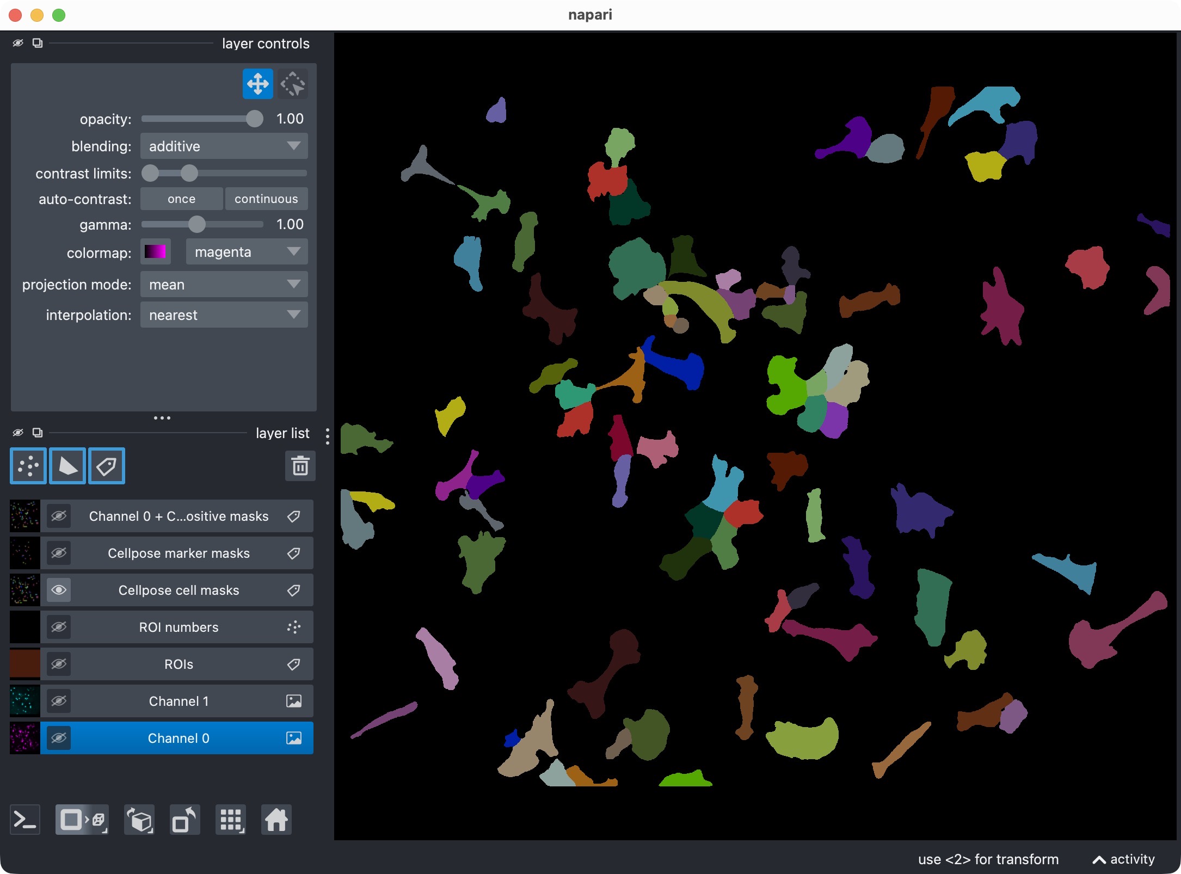Open the interpolation dropdown set to nearest

coord(224,315)
